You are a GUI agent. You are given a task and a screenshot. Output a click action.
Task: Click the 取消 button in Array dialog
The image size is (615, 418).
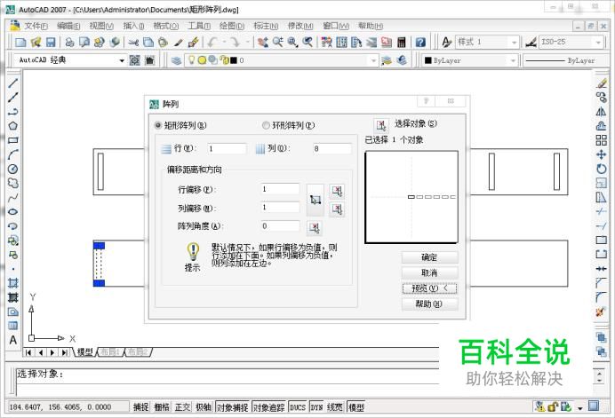click(x=429, y=272)
